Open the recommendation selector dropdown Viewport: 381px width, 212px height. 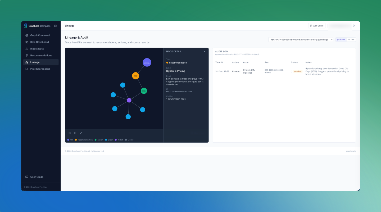pos(301,39)
